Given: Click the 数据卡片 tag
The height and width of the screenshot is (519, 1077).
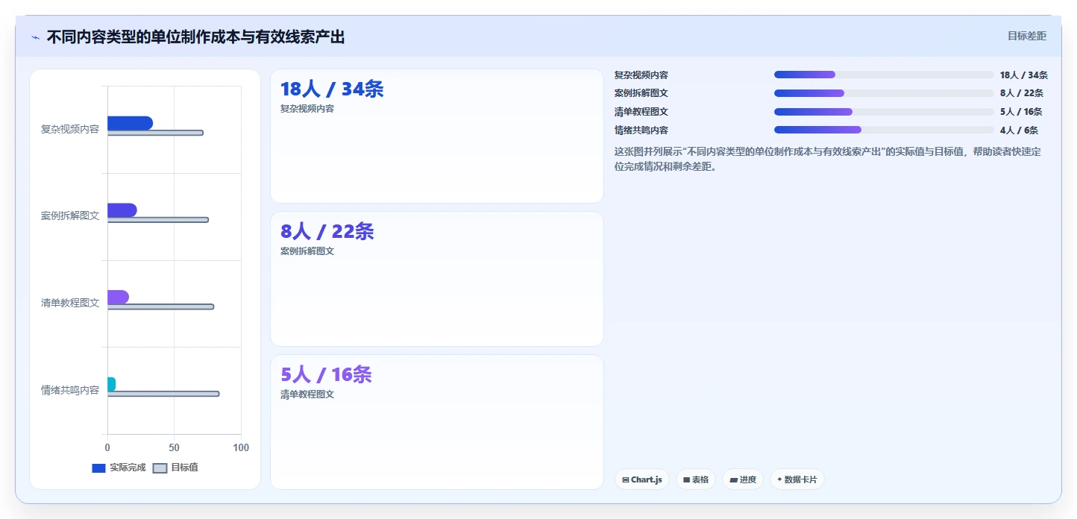Looking at the screenshot, I should pyautogui.click(x=797, y=479).
